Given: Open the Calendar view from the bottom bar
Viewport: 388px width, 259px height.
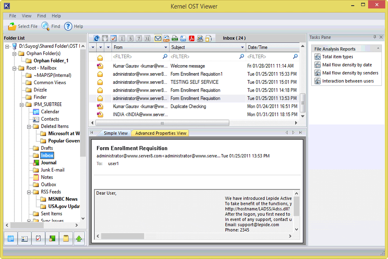Looking at the screenshot, I should click(10, 238).
